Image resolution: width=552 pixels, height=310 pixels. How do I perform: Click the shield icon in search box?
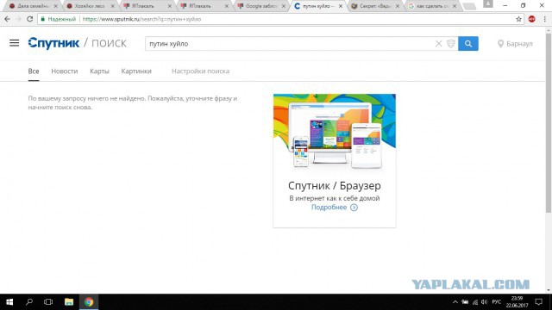(450, 44)
